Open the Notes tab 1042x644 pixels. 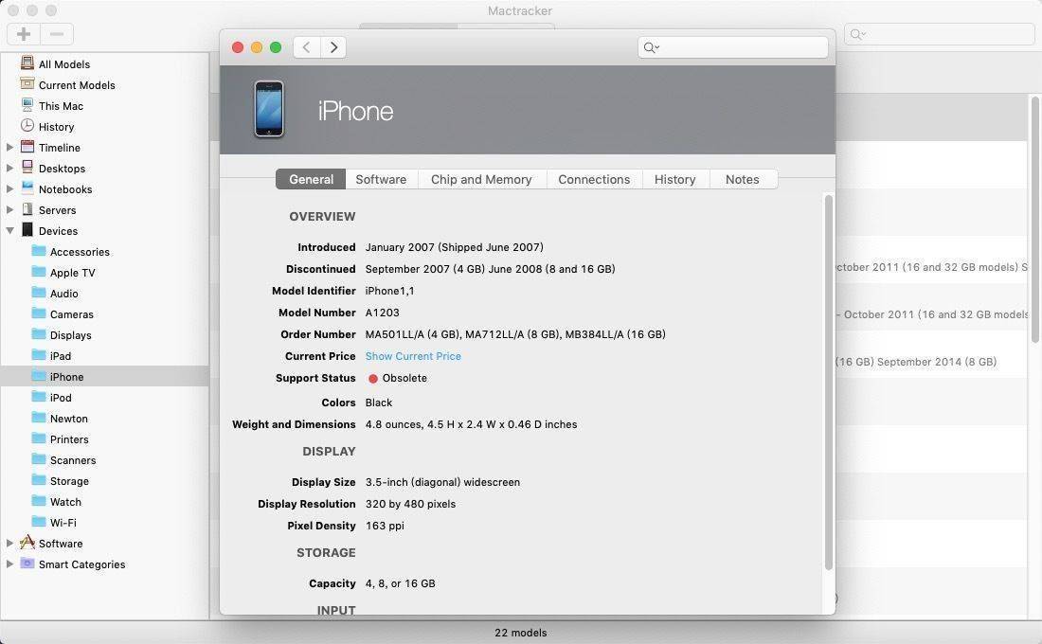click(743, 179)
